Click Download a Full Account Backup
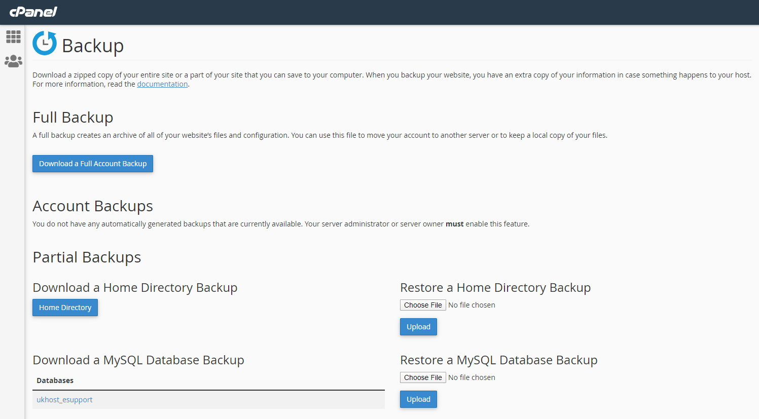Screen dimensions: 759x419 pos(92,163)
